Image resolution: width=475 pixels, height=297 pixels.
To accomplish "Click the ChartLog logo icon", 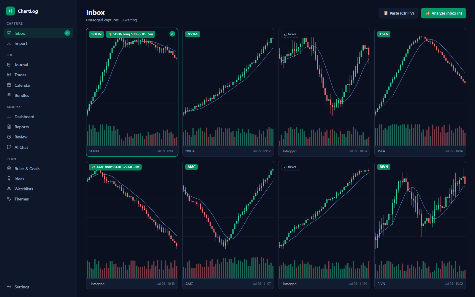I will [10, 11].
